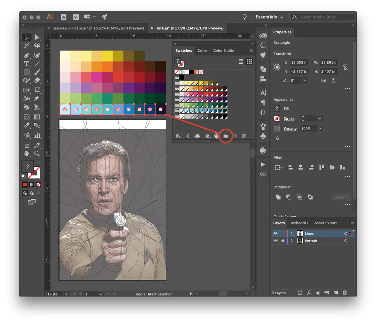
Task: Open the zoom level dropdown at 17.9%
Action: click(67, 294)
